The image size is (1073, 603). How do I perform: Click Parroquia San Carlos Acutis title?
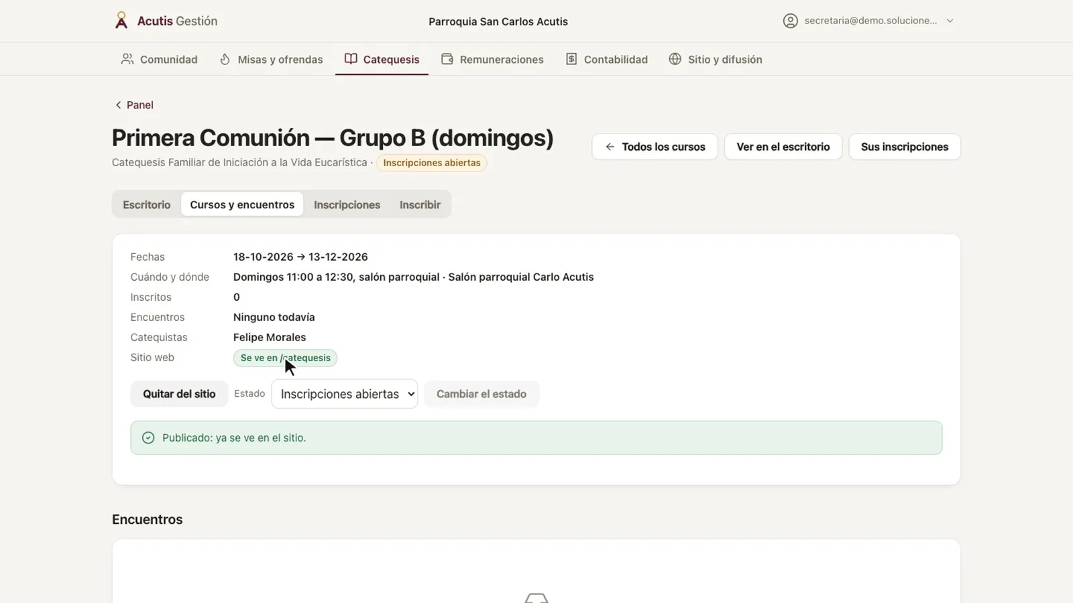[x=498, y=21]
